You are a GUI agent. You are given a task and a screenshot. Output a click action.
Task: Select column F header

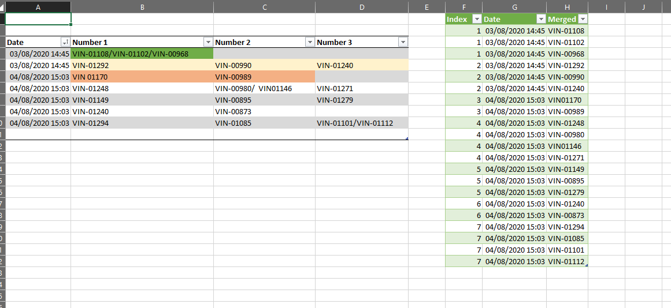click(x=464, y=7)
